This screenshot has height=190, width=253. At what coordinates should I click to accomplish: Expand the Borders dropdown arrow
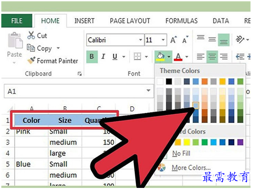pyautogui.click(x=146, y=56)
